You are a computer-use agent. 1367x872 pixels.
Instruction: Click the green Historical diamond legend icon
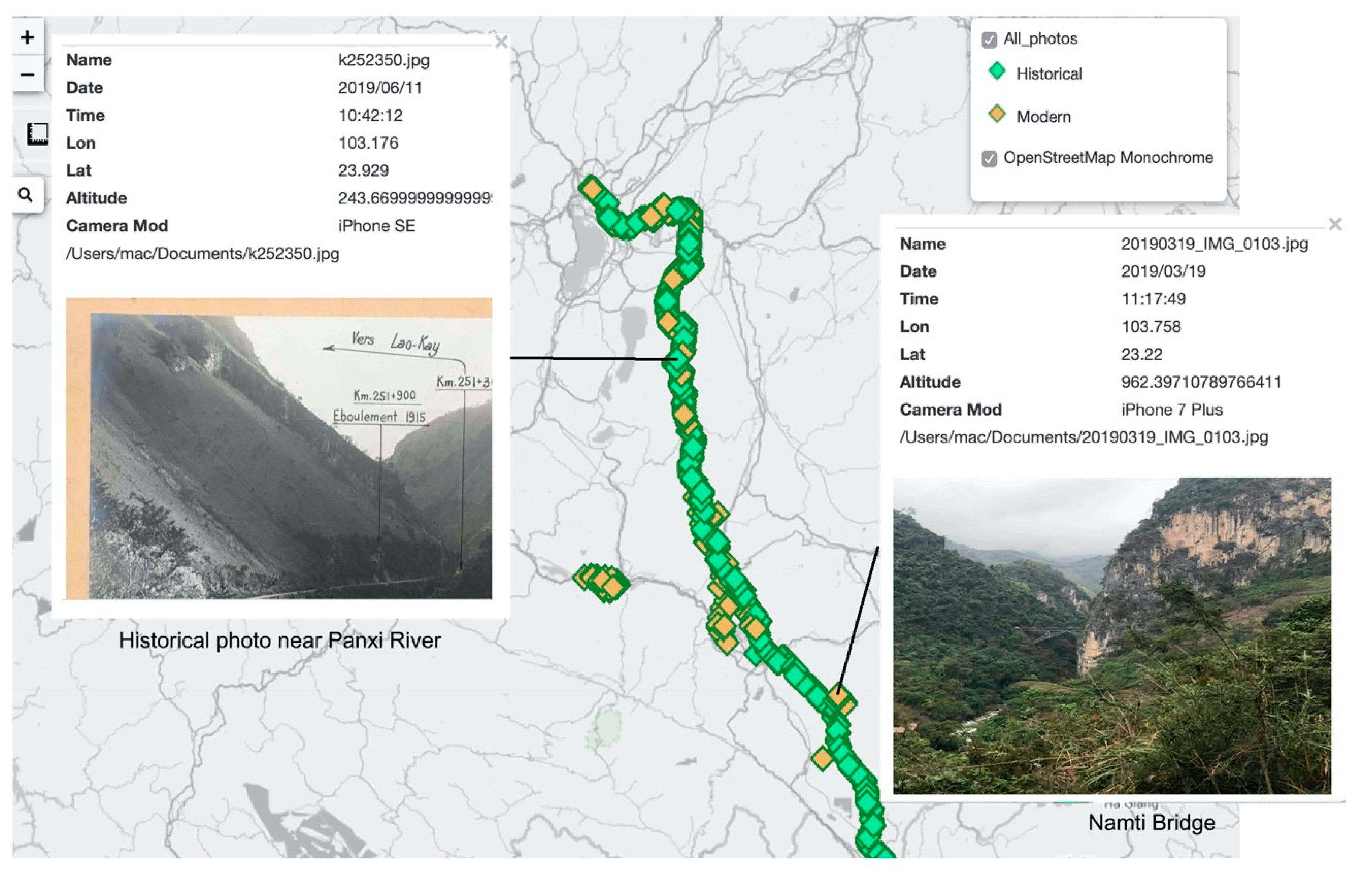coord(997,72)
